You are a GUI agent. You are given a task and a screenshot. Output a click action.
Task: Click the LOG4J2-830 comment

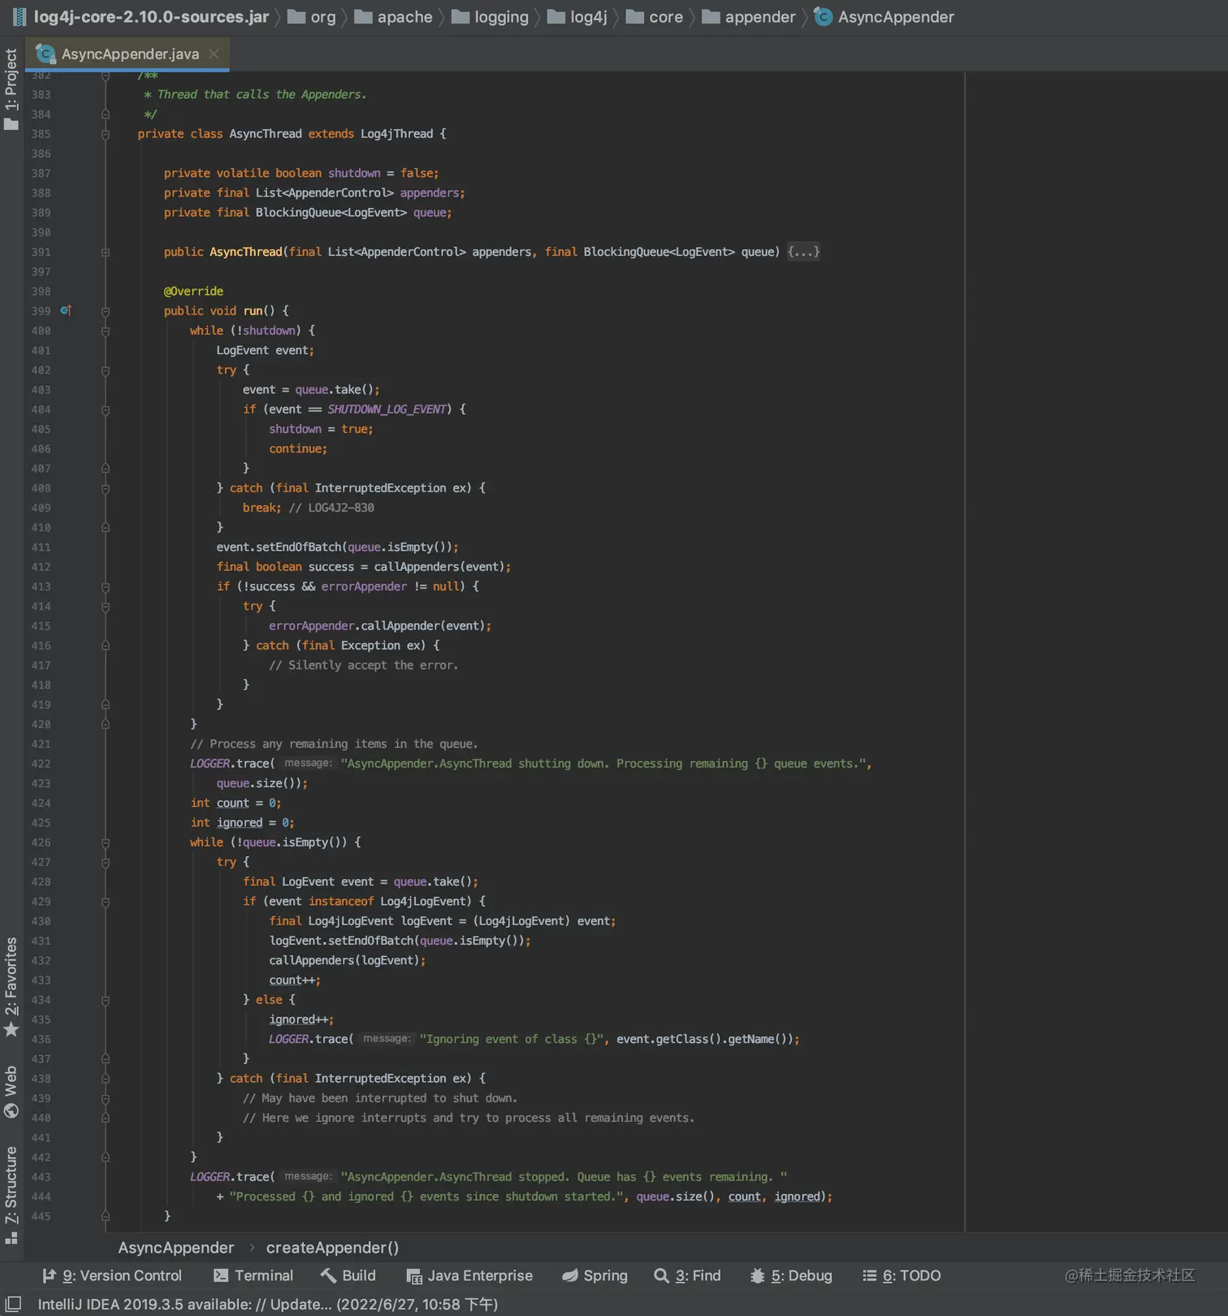(331, 508)
